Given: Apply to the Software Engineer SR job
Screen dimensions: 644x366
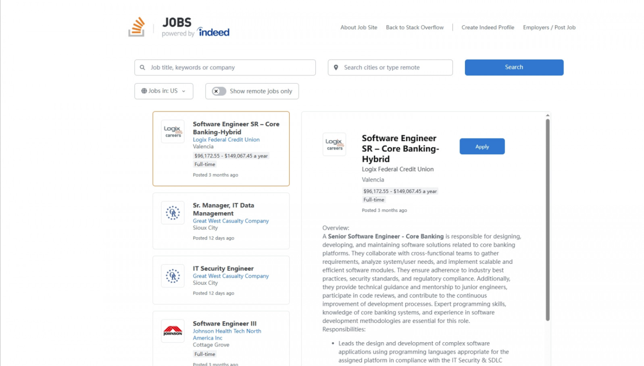Looking at the screenshot, I should pyautogui.click(x=482, y=147).
